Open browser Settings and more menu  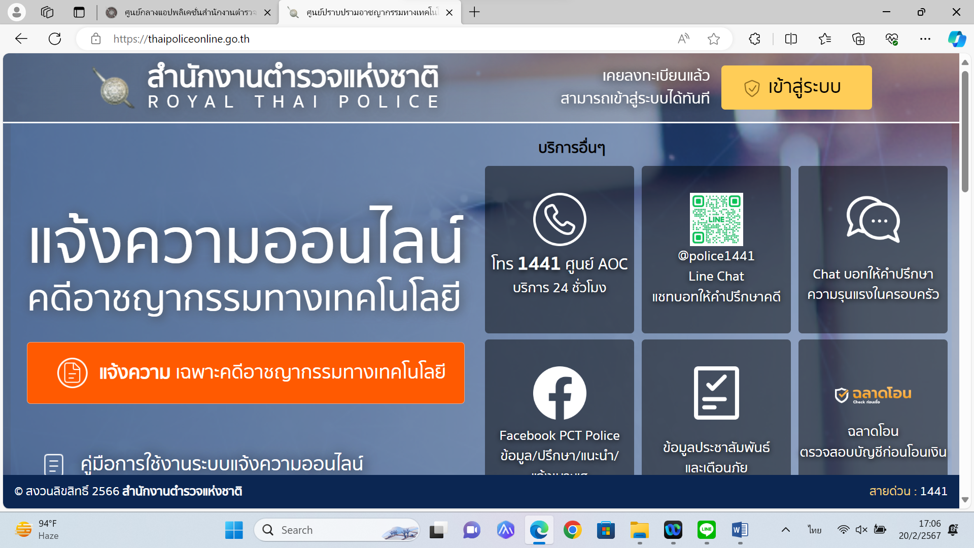pyautogui.click(x=925, y=39)
